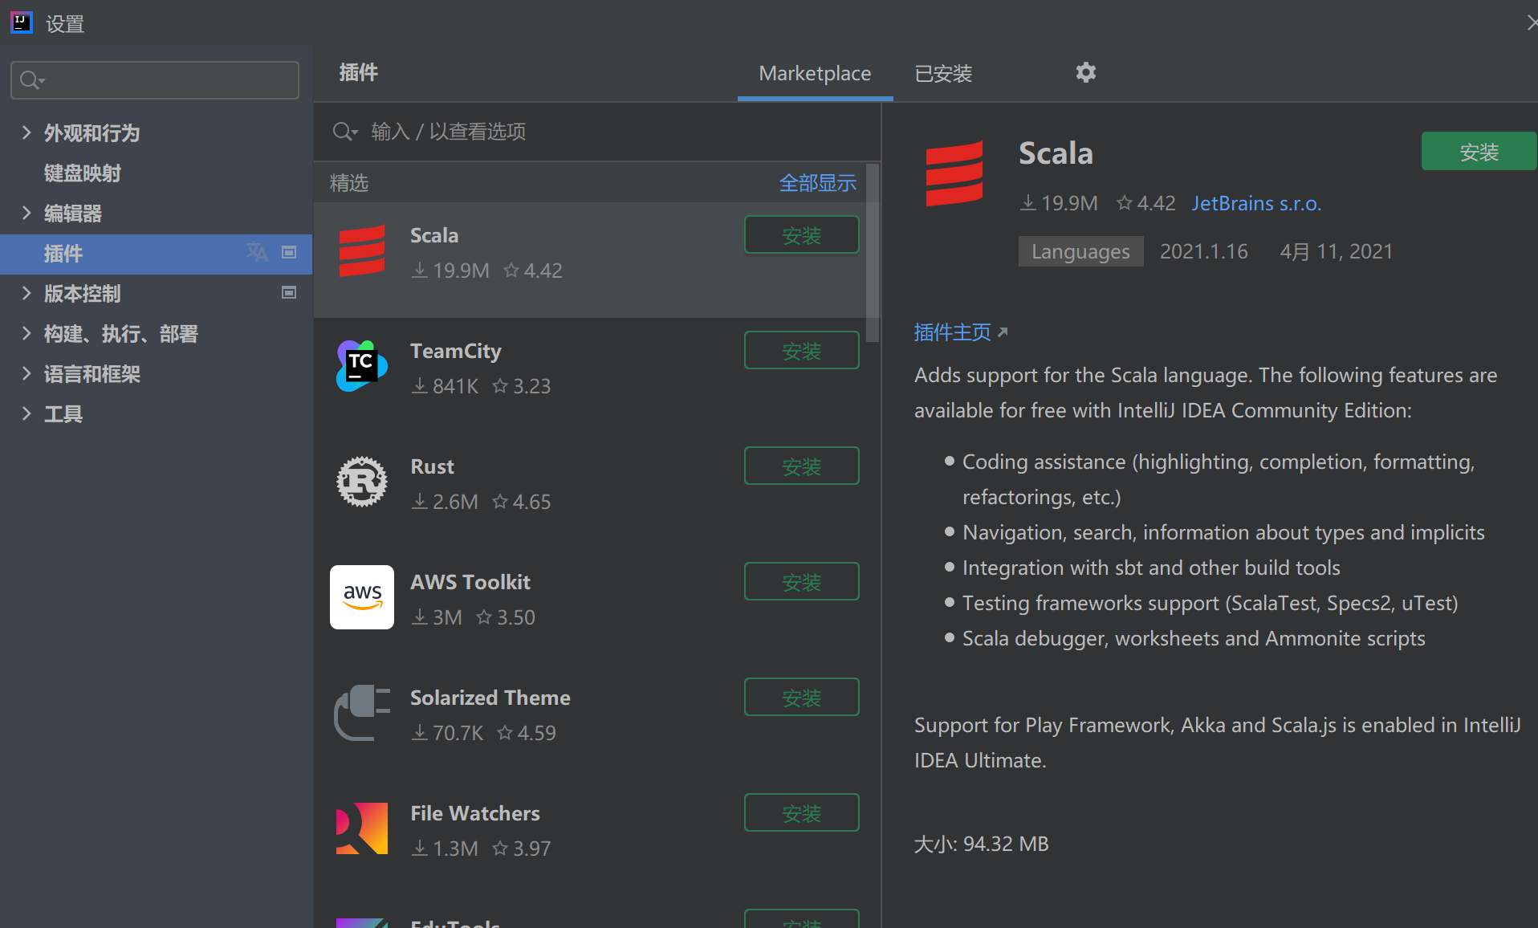The image size is (1538, 928).
Task: Click the Solarized Theme plugin icon
Action: [x=362, y=713]
